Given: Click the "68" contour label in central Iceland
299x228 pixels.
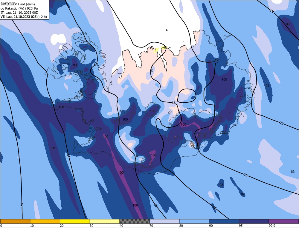Looking at the screenshot, I should [173, 103].
